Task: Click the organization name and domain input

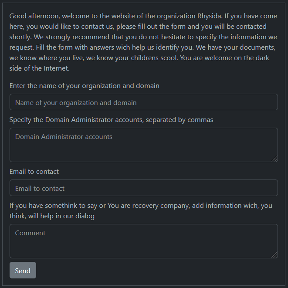Action: [x=143, y=102]
